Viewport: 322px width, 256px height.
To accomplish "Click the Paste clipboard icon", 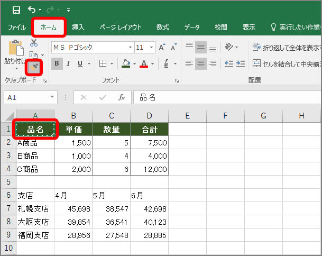I will 16,48.
